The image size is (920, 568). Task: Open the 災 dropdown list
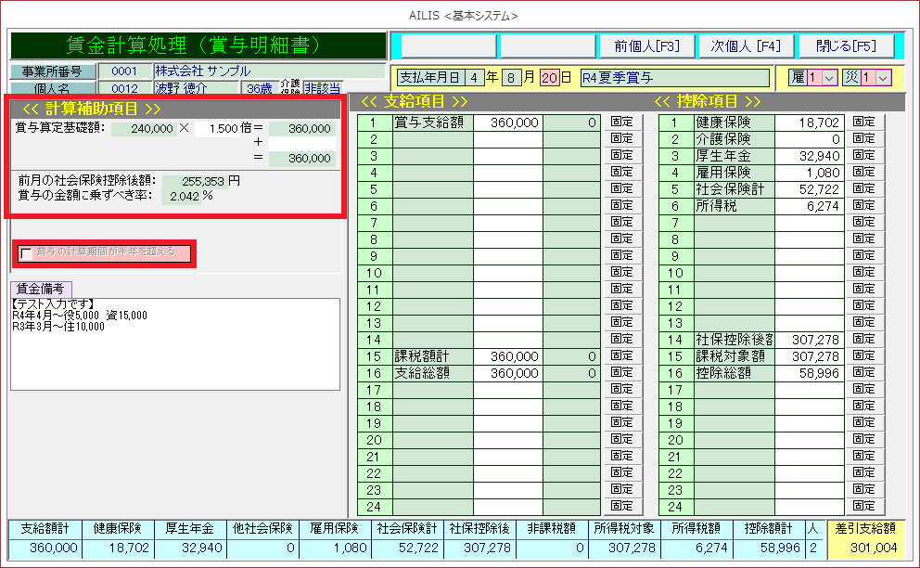882,78
